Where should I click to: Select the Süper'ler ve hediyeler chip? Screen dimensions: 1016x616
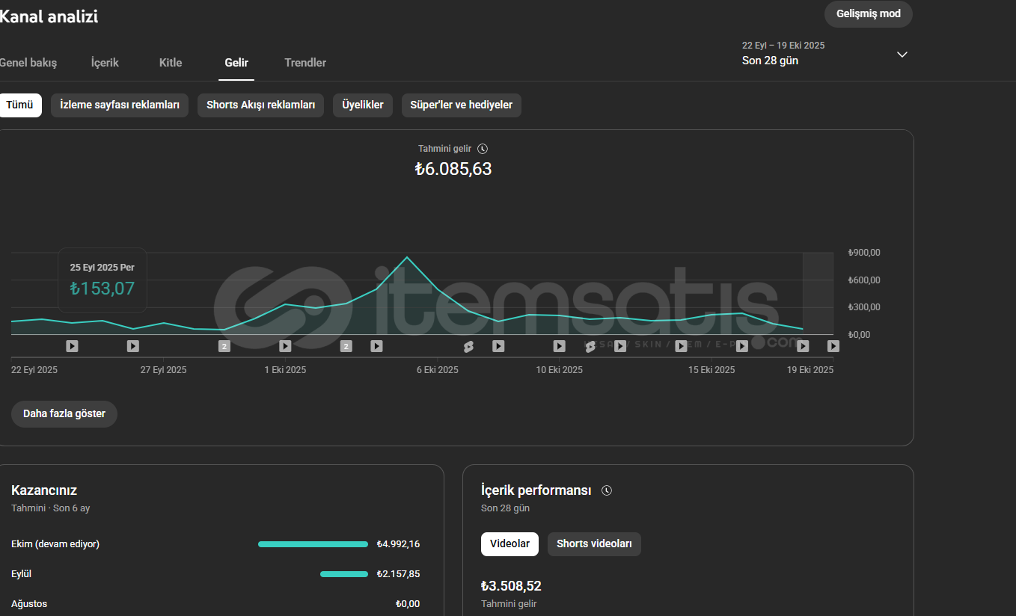coord(461,105)
